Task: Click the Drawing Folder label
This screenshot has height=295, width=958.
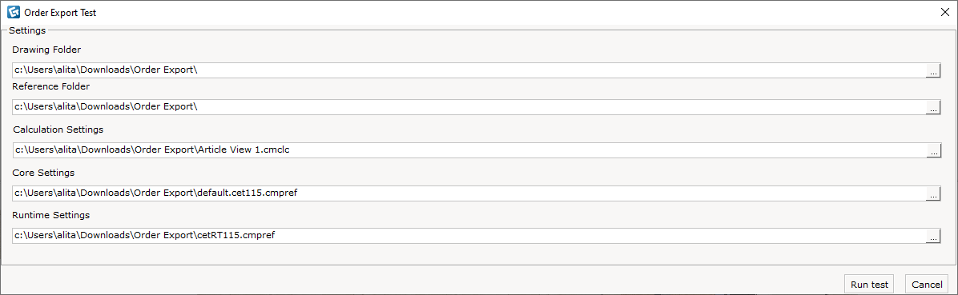Action: point(46,50)
